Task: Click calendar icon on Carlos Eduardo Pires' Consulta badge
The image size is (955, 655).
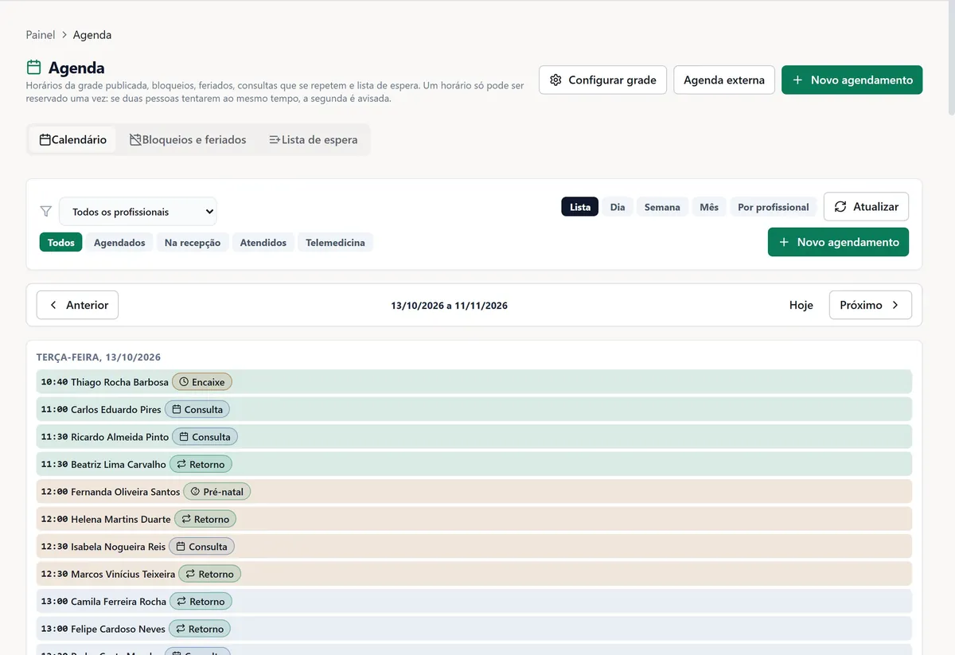Action: tap(177, 410)
